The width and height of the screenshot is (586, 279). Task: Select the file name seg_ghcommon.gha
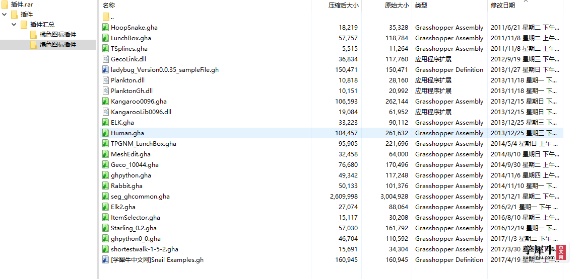point(140,196)
